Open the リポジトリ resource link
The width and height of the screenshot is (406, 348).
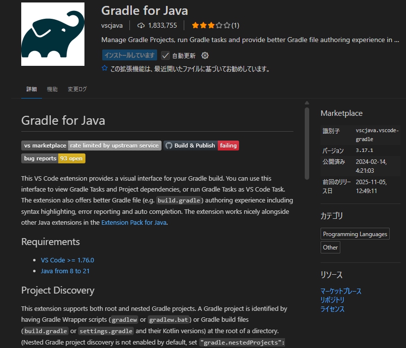[x=332, y=300]
